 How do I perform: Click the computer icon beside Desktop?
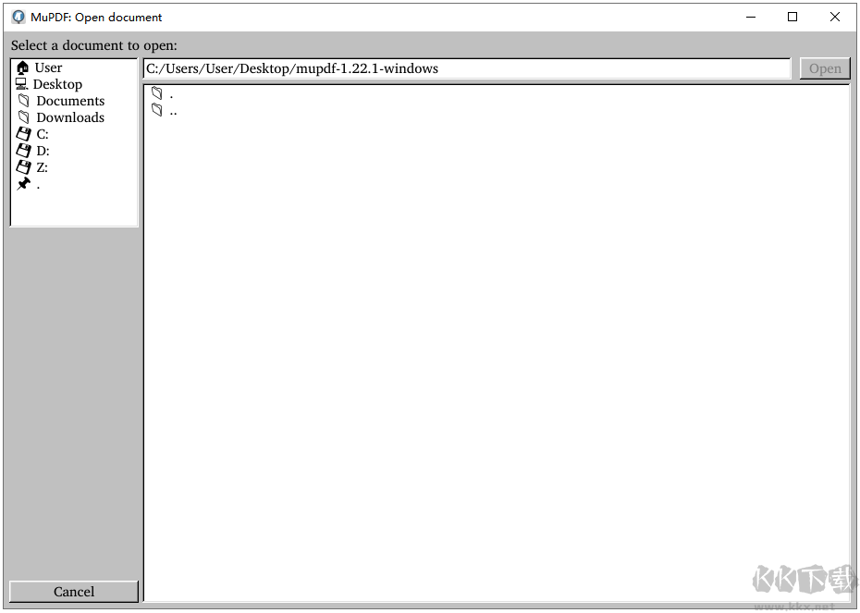pyautogui.click(x=22, y=84)
